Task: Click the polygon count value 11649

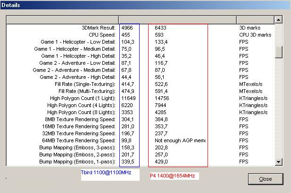Action: [x=128, y=98]
